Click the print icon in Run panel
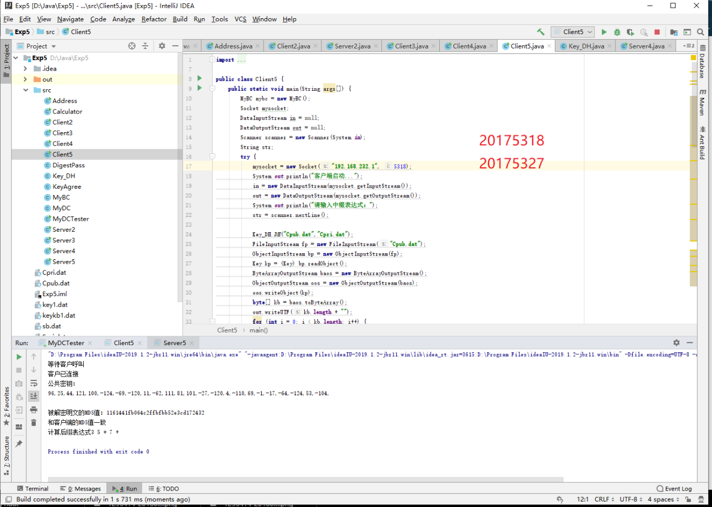Screen dimensions: 712x507 click(34, 410)
